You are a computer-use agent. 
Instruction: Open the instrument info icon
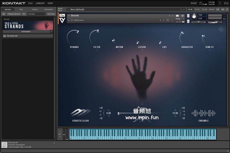[x=182, y=16]
